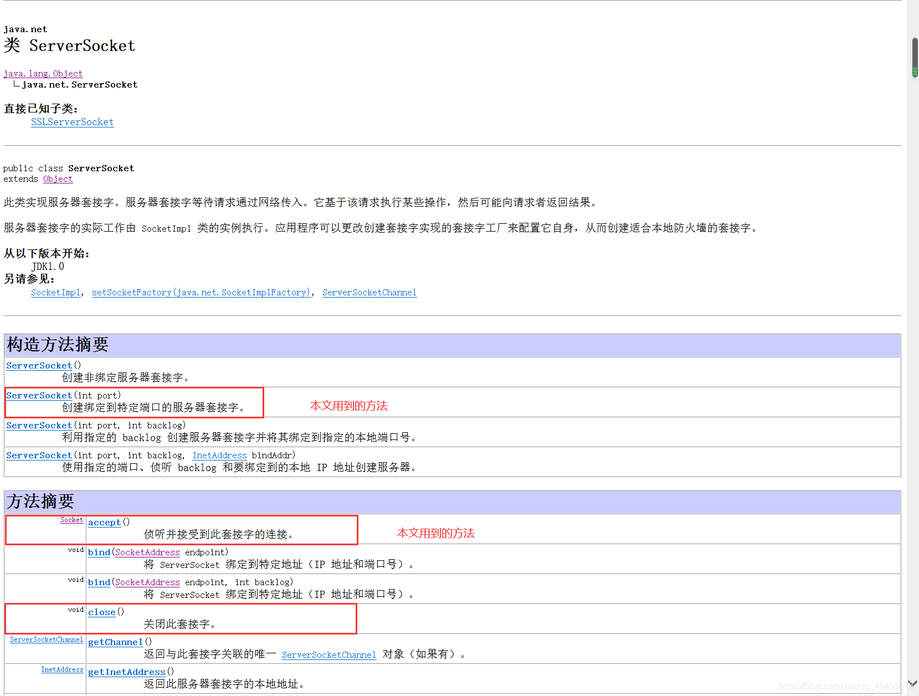
Task: Click the 类 ServerSocket heading text
Action: click(69, 45)
